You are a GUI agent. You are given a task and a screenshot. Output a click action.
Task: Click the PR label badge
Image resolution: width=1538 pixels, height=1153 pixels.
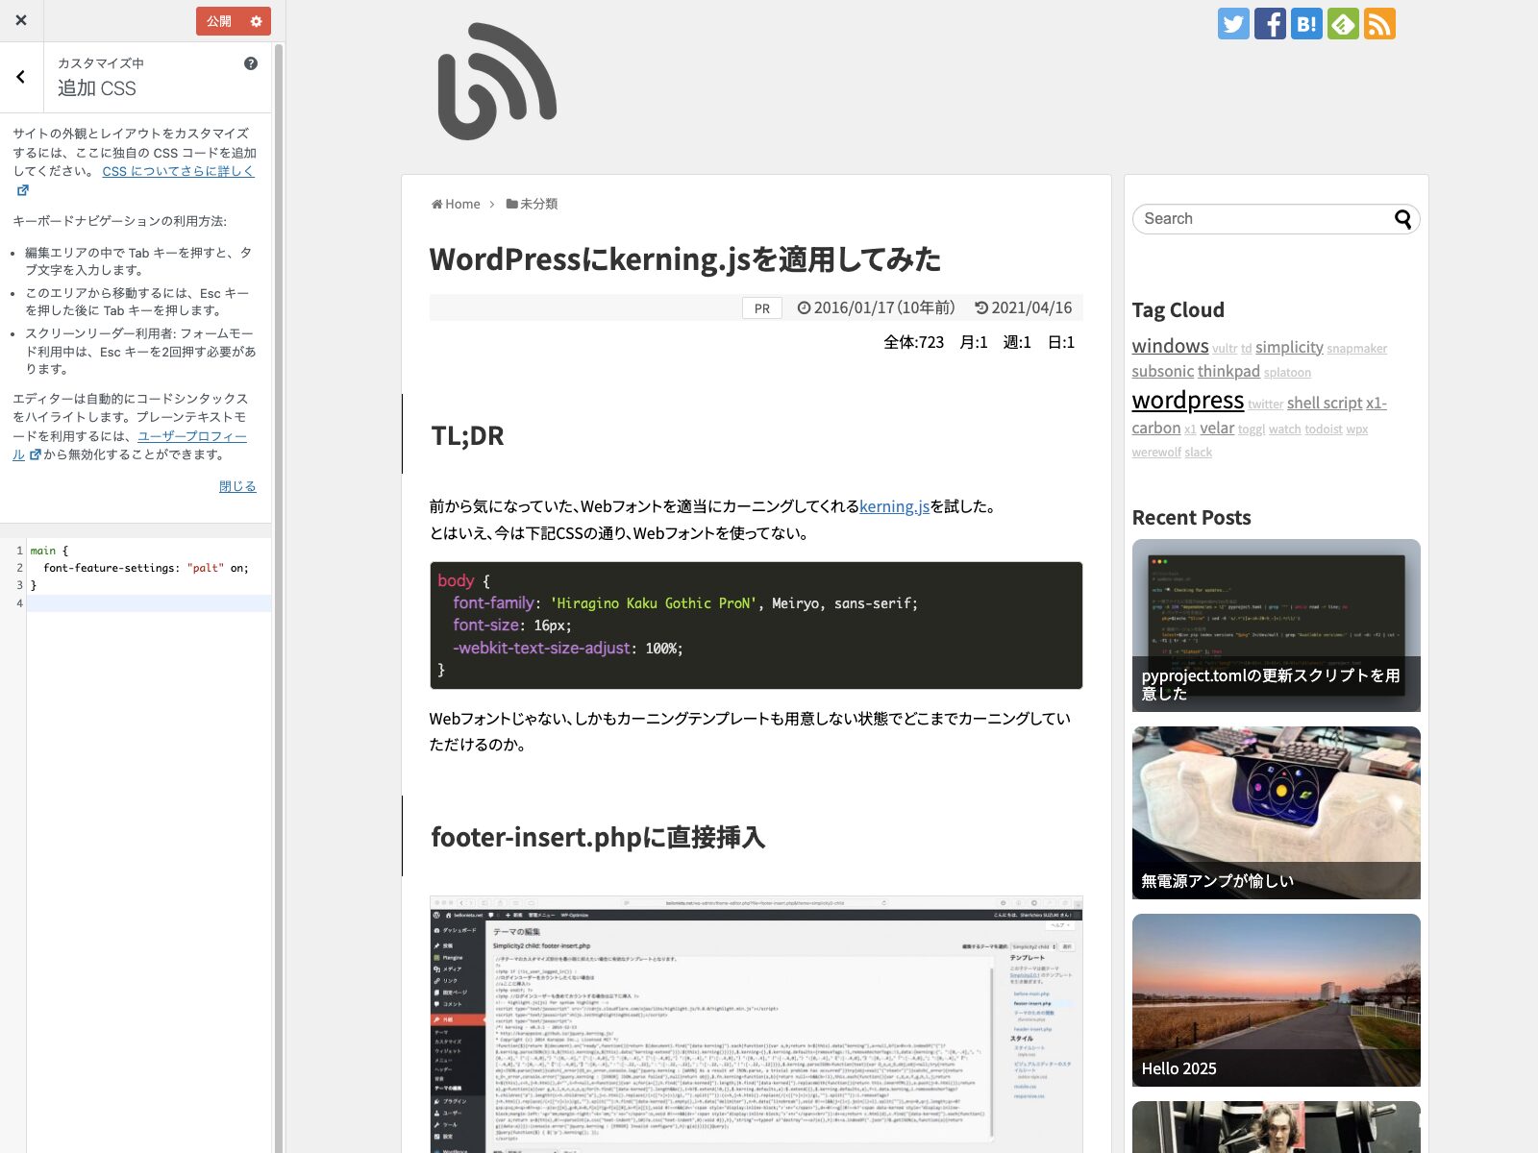tap(762, 308)
